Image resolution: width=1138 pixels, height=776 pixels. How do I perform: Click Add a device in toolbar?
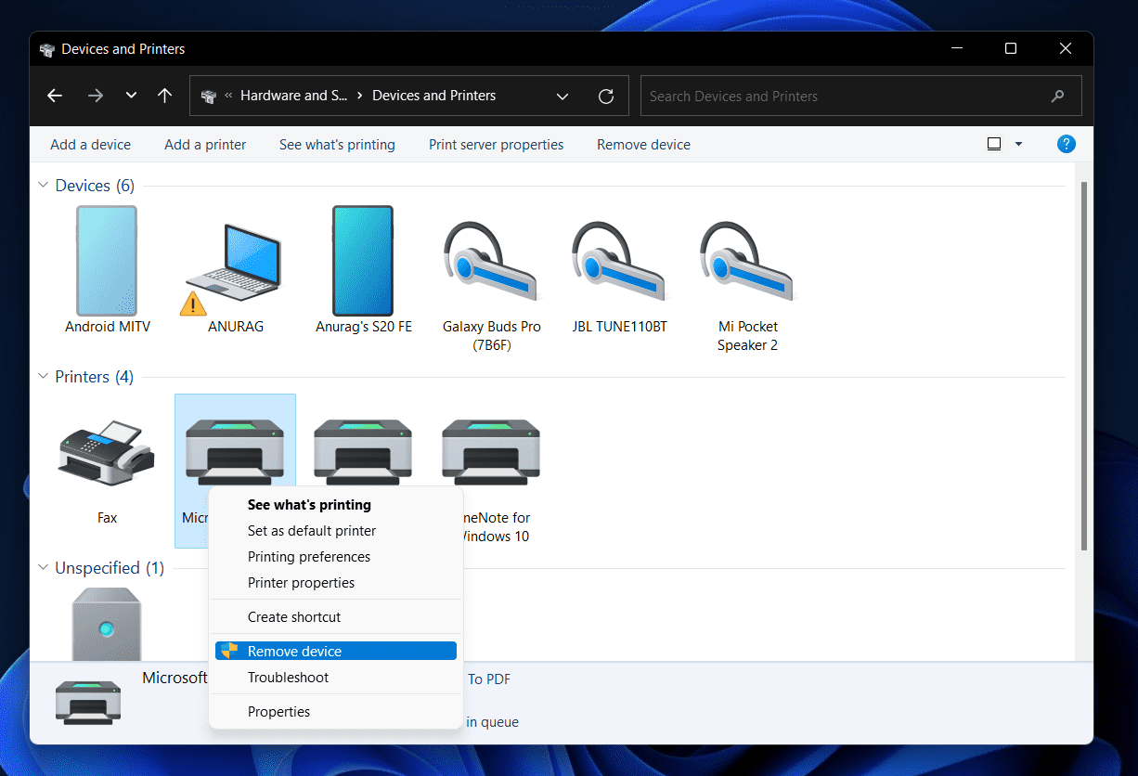tap(90, 145)
